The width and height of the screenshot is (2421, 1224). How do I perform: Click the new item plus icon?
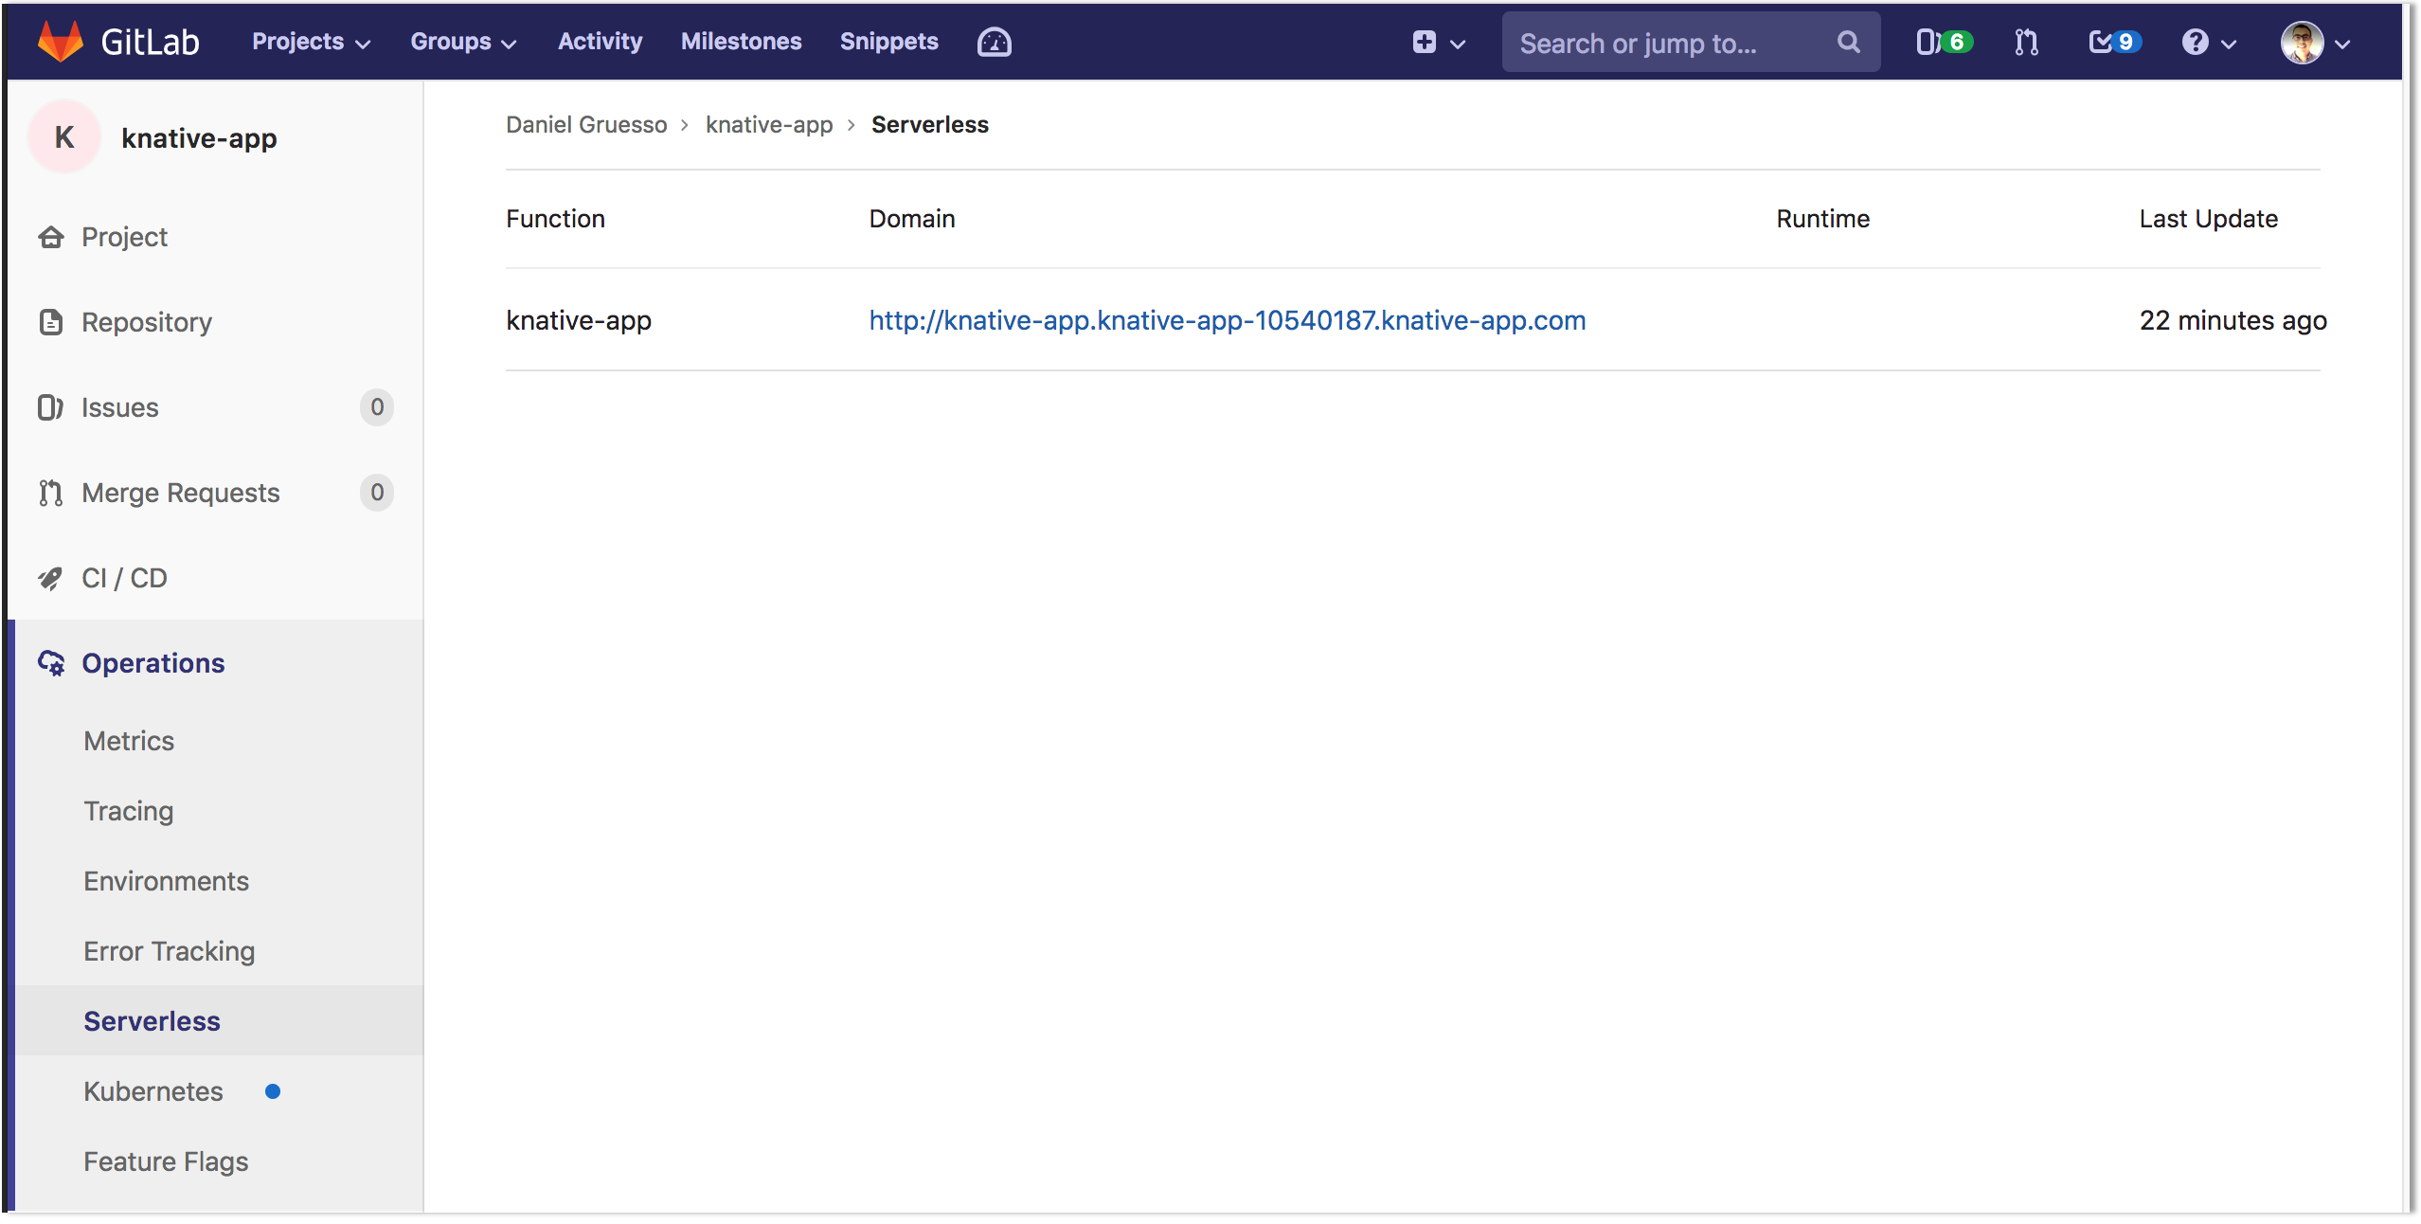point(1424,42)
